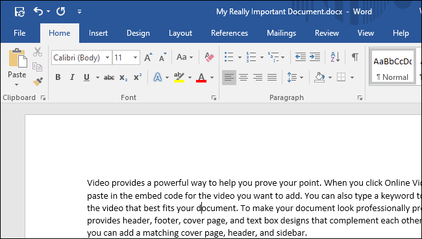Justify the paragraph text

point(272,77)
